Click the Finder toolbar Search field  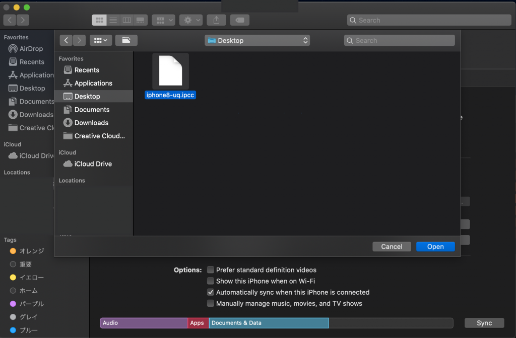(x=429, y=20)
